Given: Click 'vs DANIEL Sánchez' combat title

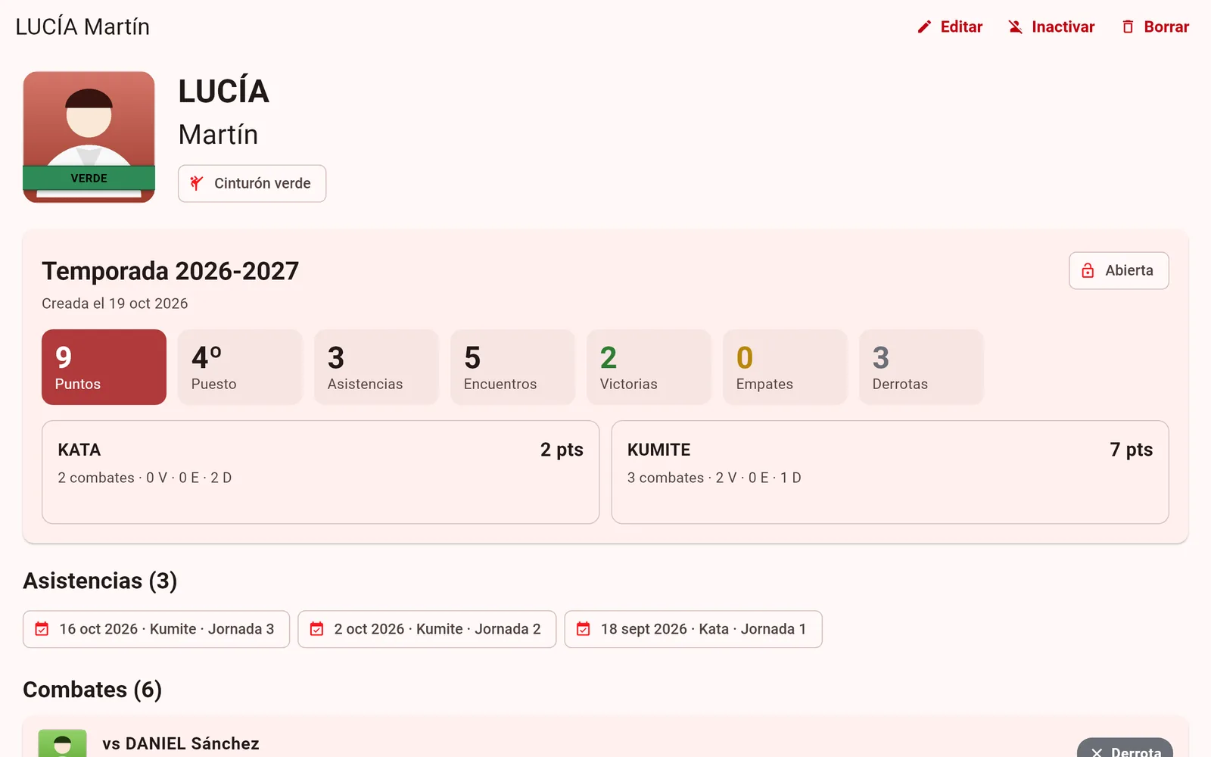Looking at the screenshot, I should tap(181, 743).
